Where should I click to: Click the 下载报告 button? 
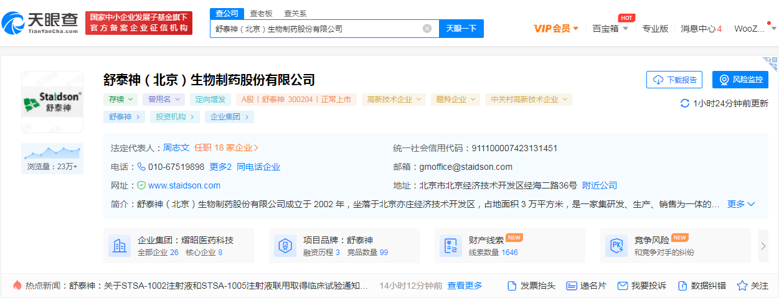tap(674, 80)
